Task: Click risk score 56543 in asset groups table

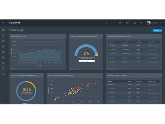Action: click(x=138, y=97)
